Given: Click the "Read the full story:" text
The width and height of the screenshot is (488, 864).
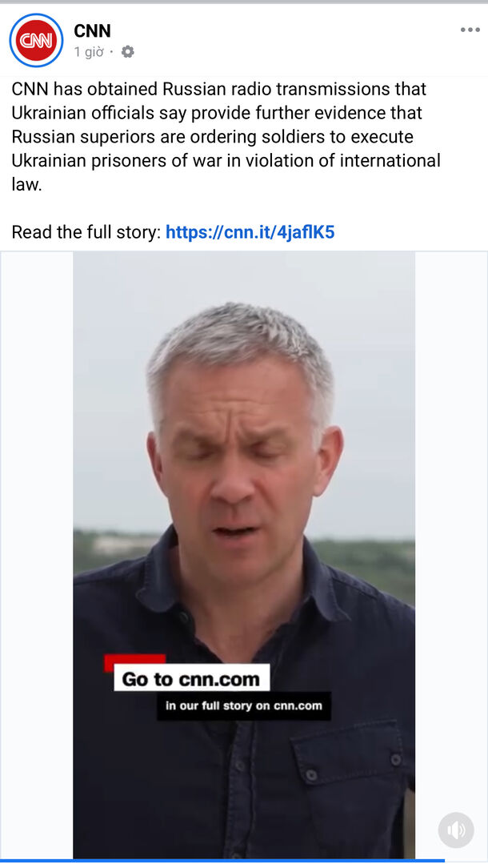Looking at the screenshot, I should pos(86,232).
